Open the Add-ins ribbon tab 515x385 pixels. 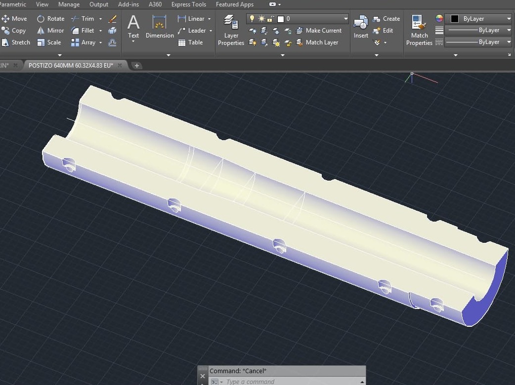[x=129, y=4]
